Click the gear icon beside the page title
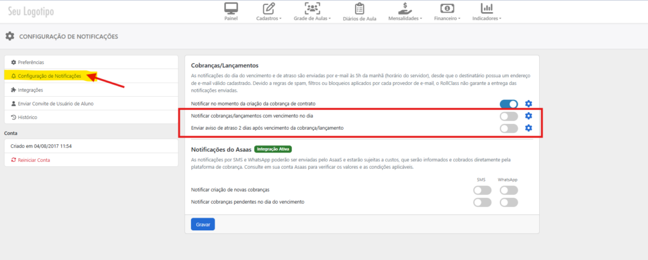 tap(9, 37)
